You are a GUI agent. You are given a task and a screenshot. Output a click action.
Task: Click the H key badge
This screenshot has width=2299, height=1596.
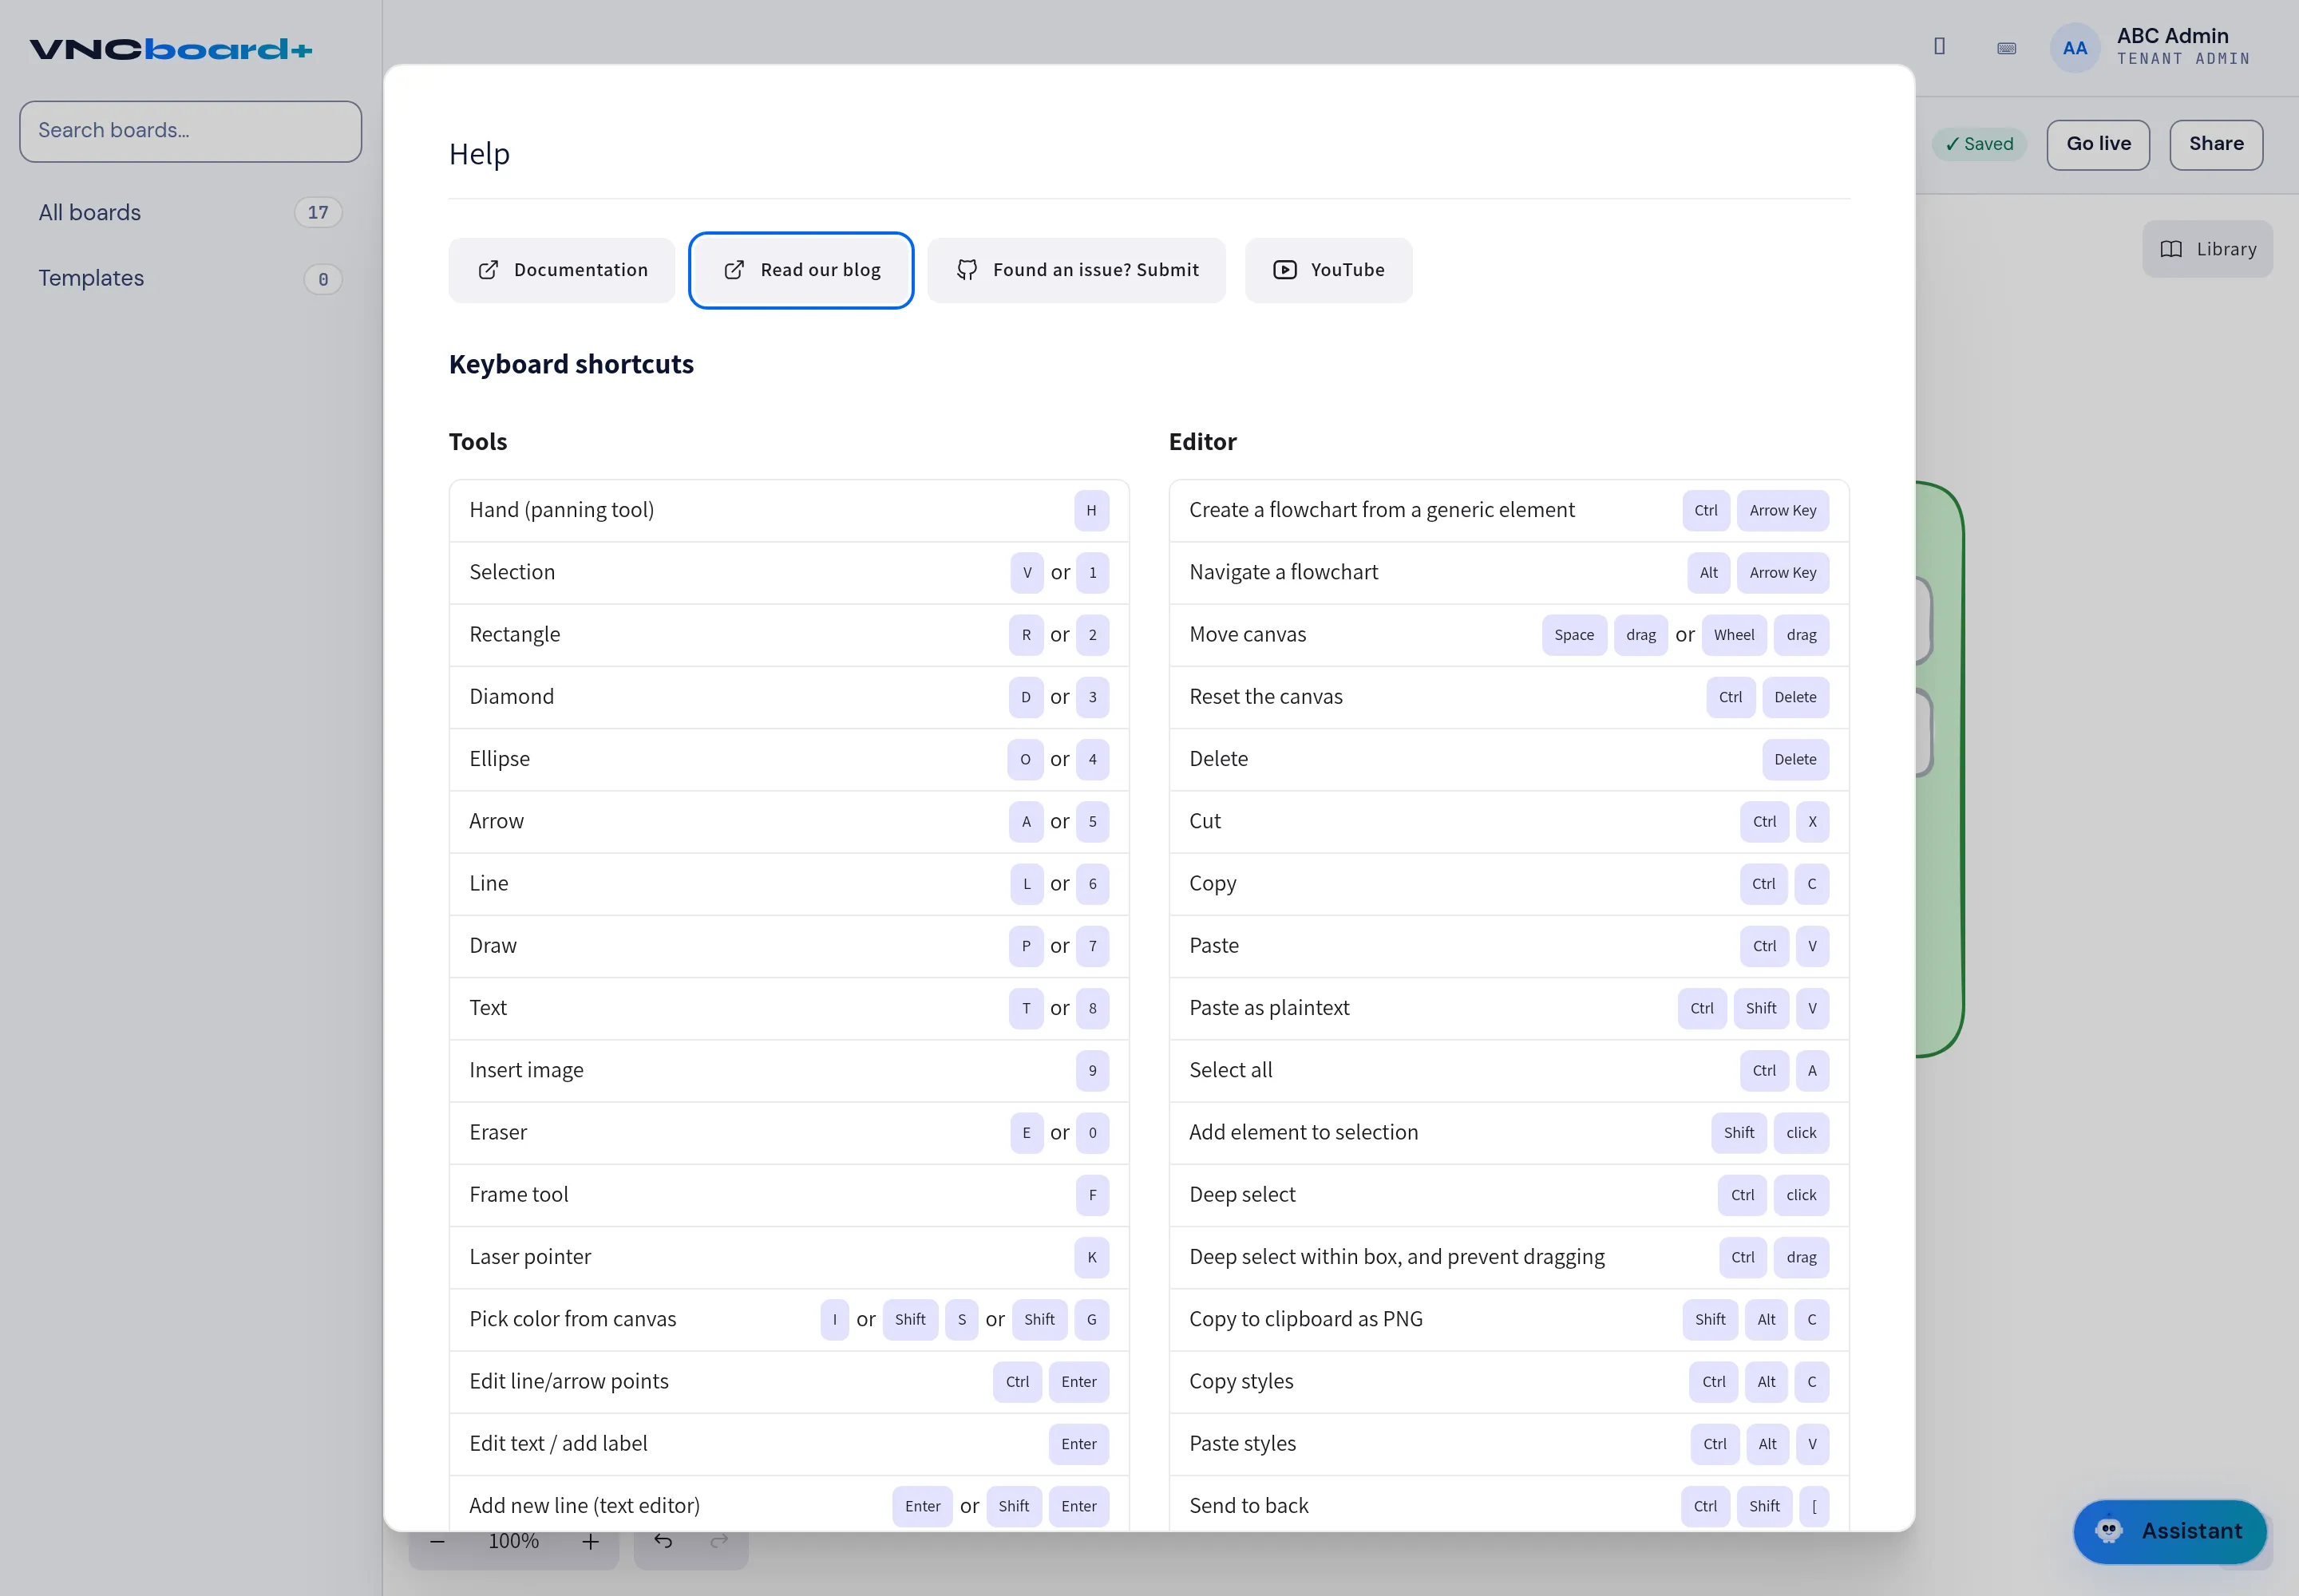click(x=1091, y=510)
